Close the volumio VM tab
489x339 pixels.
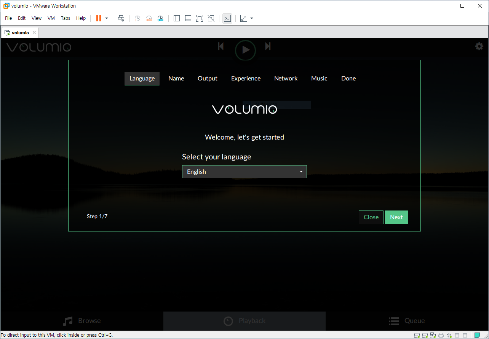point(34,33)
